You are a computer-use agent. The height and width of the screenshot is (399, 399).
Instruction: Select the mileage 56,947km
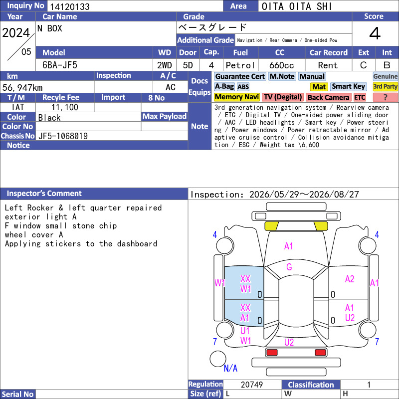coord(22,88)
